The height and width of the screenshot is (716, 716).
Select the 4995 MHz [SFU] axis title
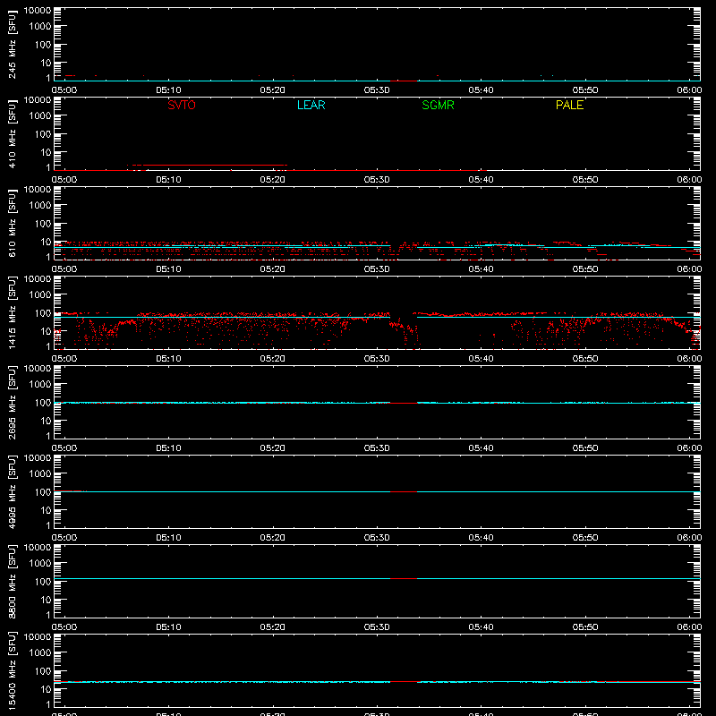pyautogui.click(x=12, y=492)
